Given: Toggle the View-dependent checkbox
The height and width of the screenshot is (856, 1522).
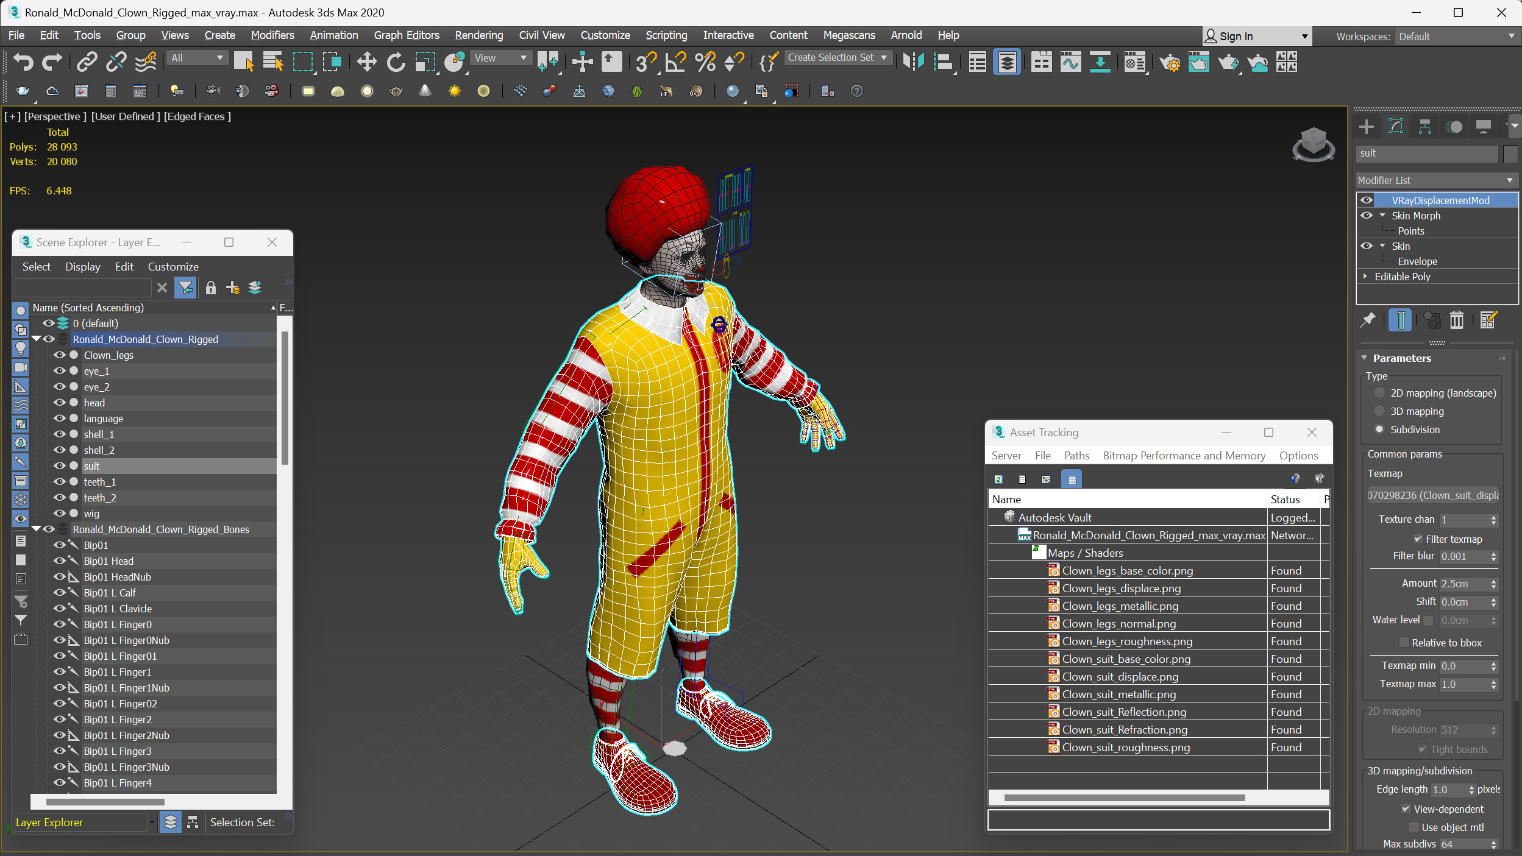Looking at the screenshot, I should pos(1406,809).
